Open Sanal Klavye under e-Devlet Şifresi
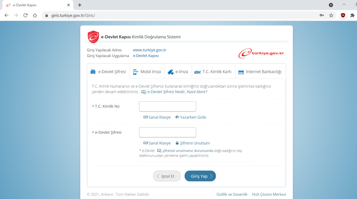 157,143
